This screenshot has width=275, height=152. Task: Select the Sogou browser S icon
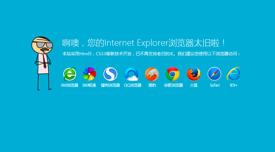pos(110,74)
